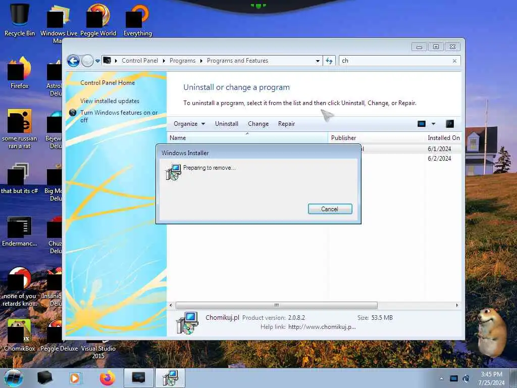Select Firefox desktop shortcut
The width and height of the screenshot is (517, 388).
(20, 73)
